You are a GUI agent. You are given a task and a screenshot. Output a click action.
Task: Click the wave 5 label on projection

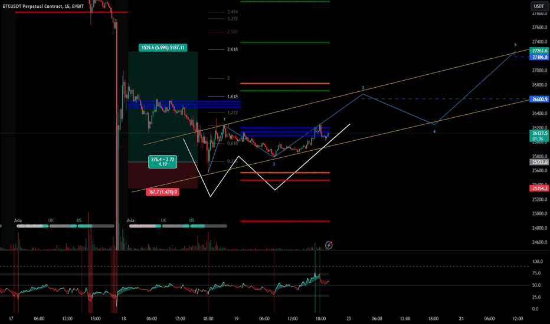(x=515, y=45)
